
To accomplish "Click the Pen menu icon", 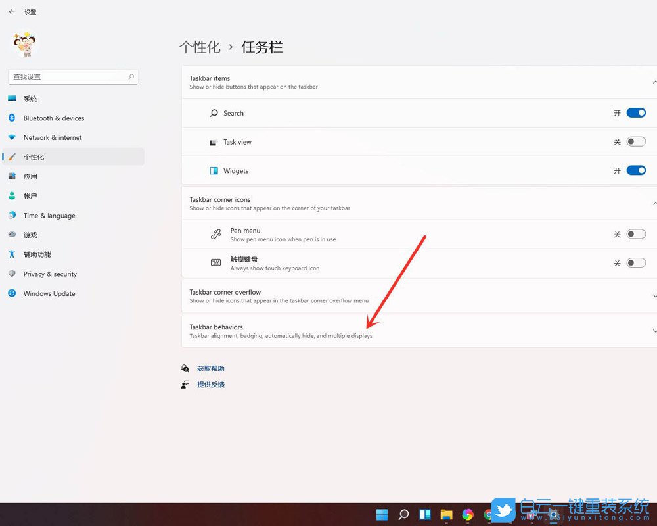I will (x=215, y=234).
